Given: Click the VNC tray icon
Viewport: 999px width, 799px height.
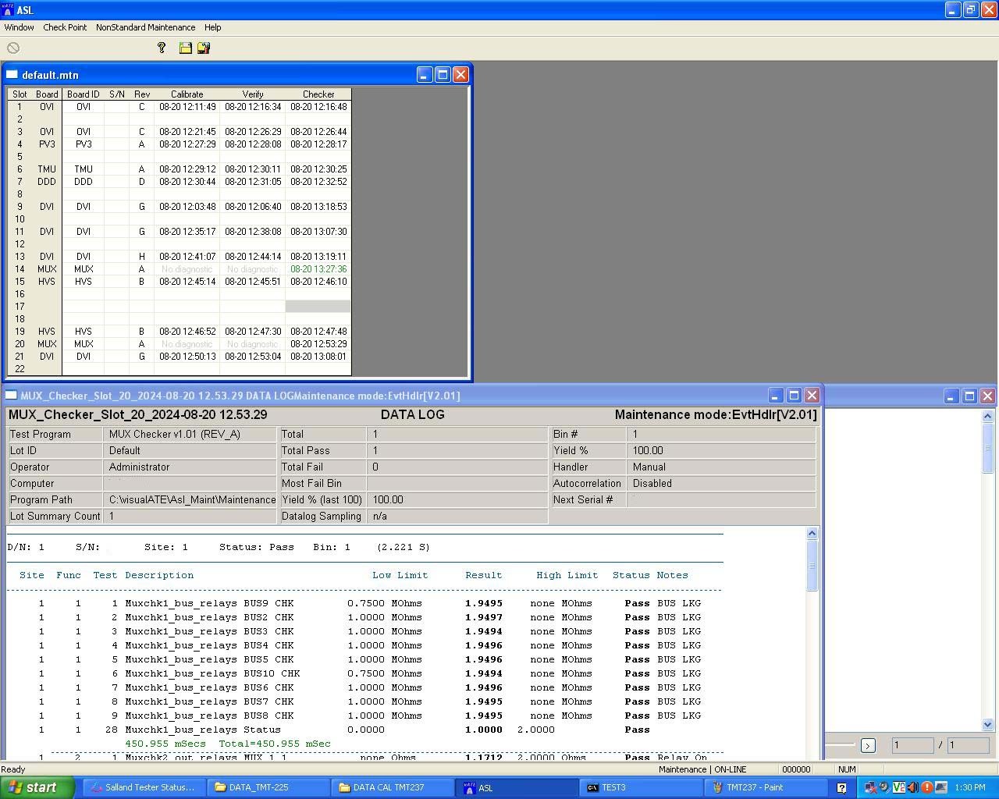Looking at the screenshot, I should coord(898,787).
